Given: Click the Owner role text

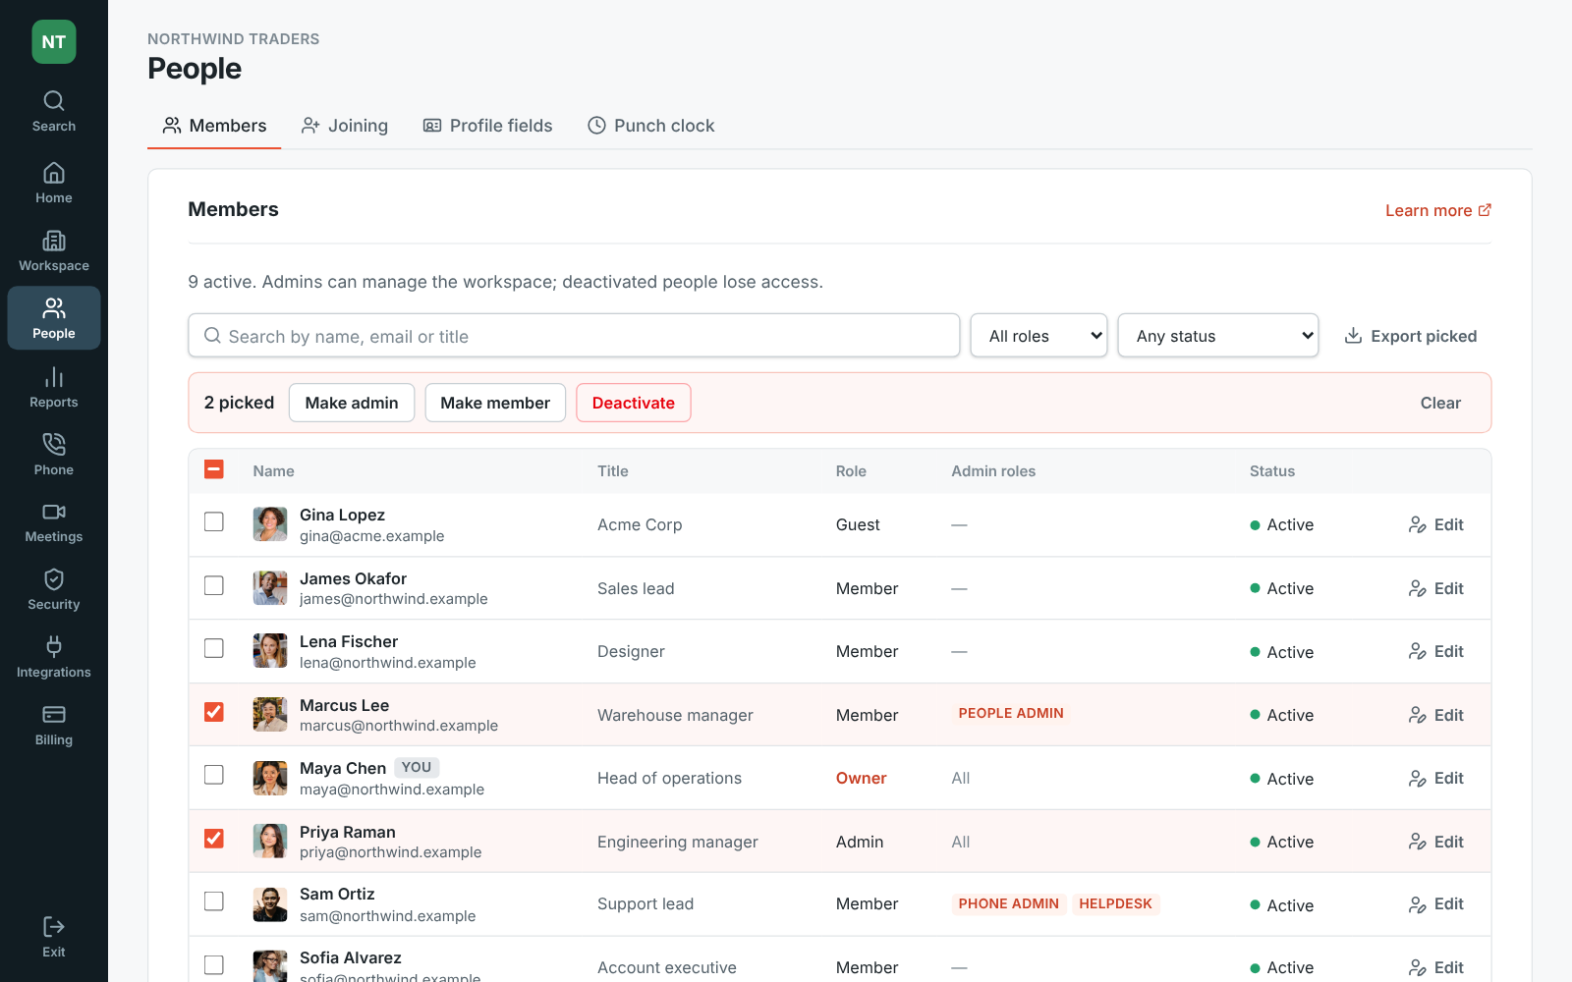Looking at the screenshot, I should tap(861, 778).
